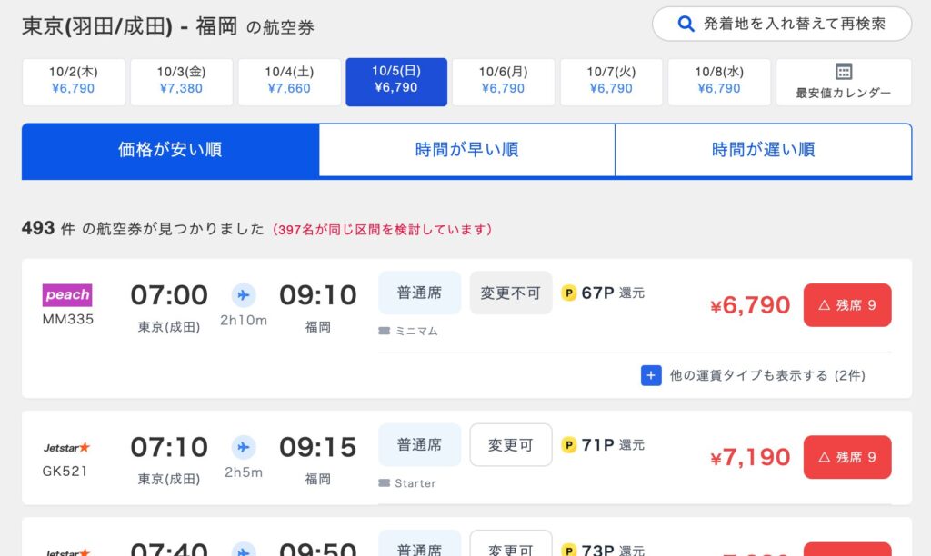
Task: Click arrival time 09:10
Action: 317,295
